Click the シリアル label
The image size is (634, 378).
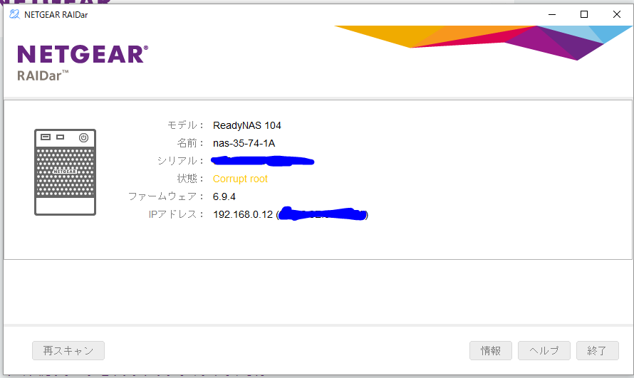pyautogui.click(x=180, y=161)
